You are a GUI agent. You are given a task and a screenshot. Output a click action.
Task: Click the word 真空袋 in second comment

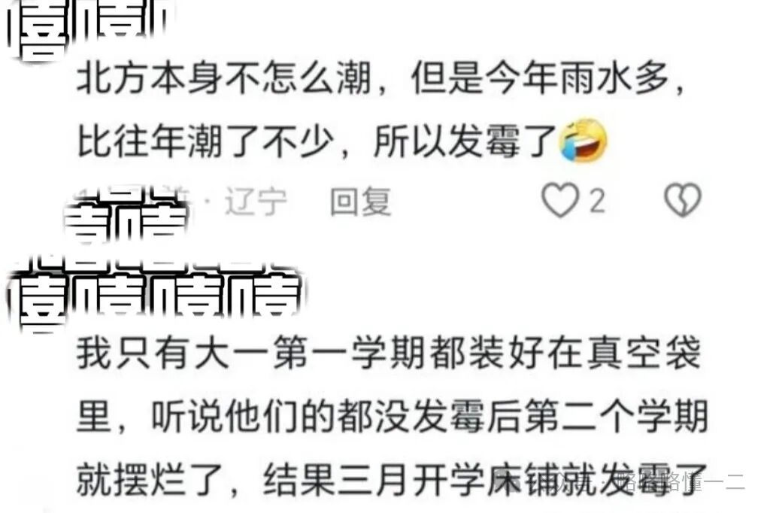(644, 354)
